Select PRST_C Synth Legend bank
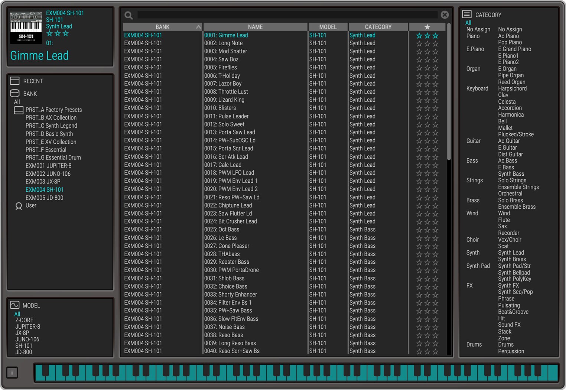Screen dimensions: 566x390 click(x=51, y=126)
